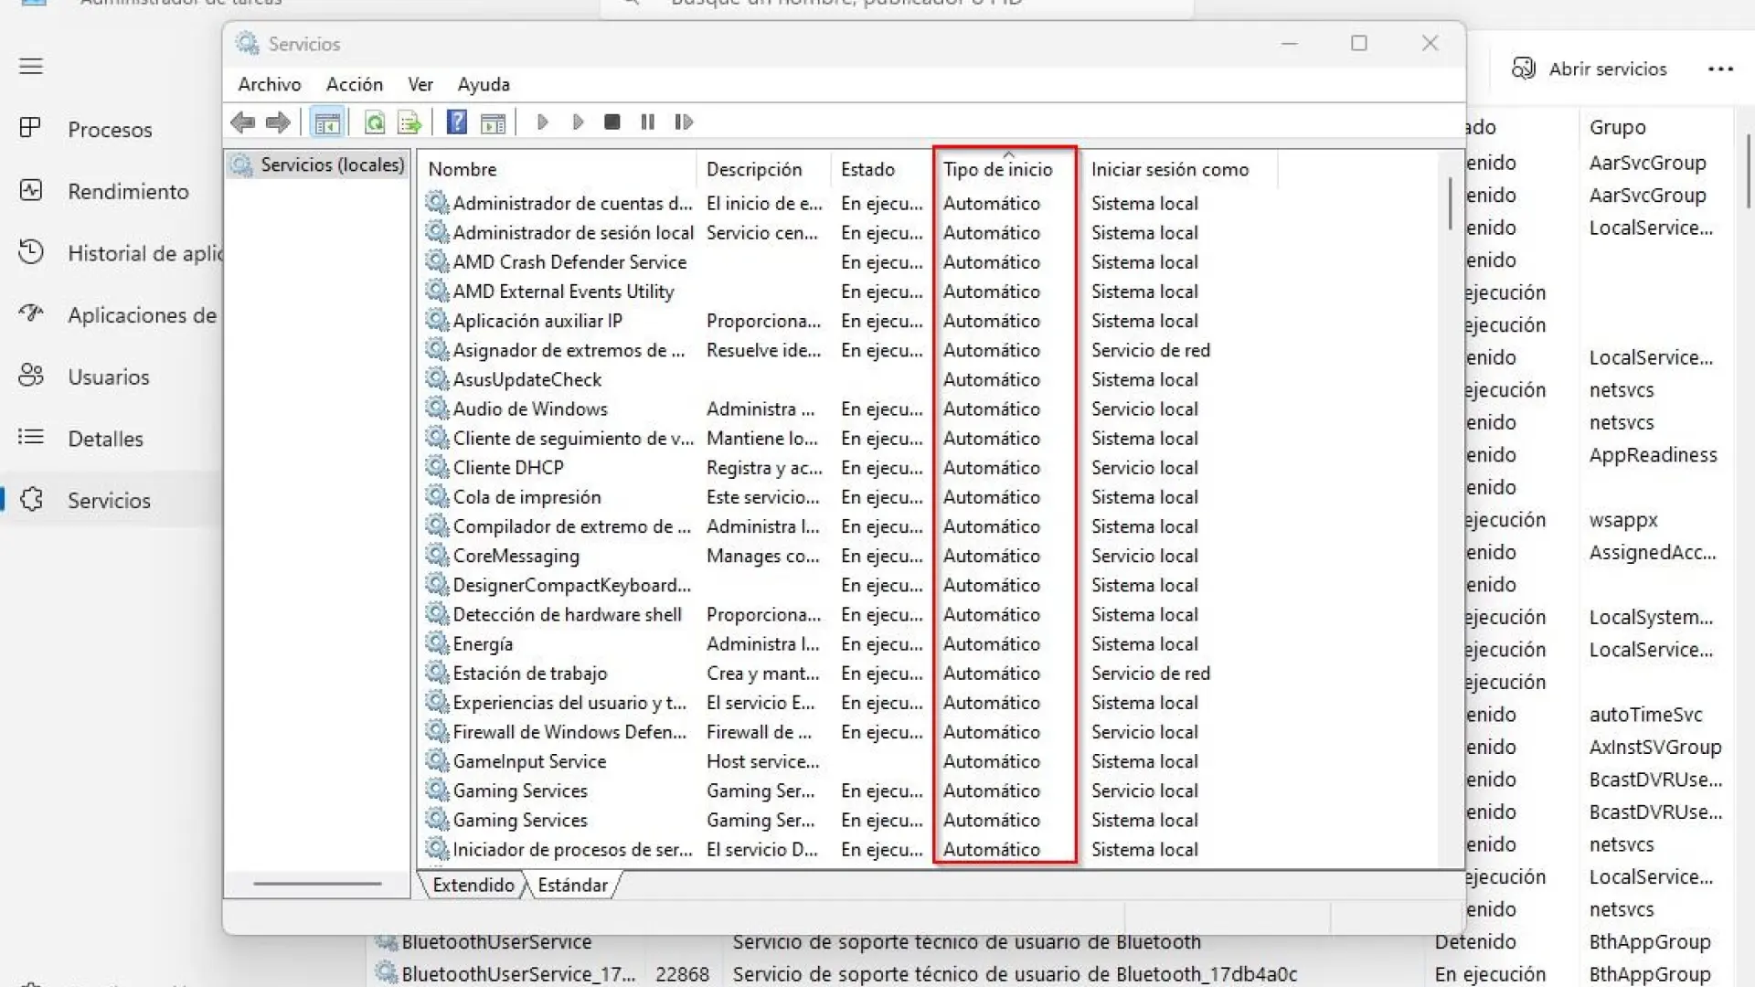Click the Restart service toolbar icon
The width and height of the screenshot is (1755, 987).
click(x=684, y=122)
